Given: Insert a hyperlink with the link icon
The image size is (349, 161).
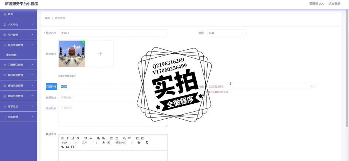Looking at the screenshot, I should [63, 147].
